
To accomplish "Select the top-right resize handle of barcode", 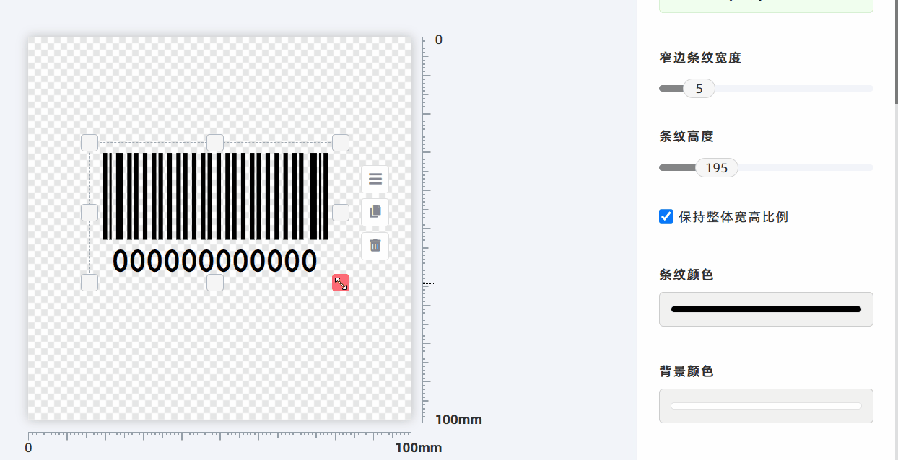I will click(x=341, y=143).
